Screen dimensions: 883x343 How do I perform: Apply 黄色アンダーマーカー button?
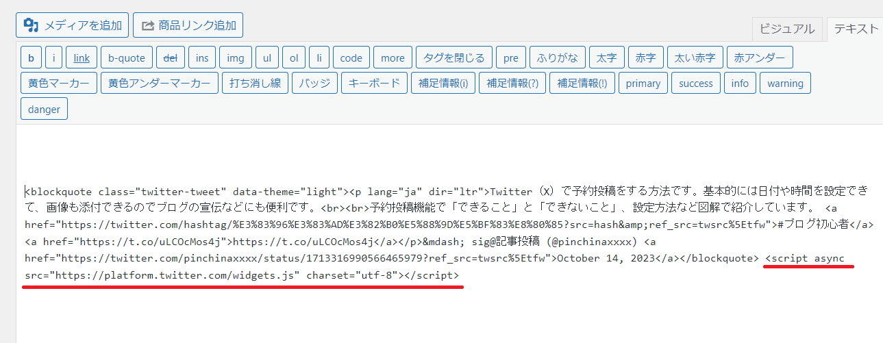coord(160,84)
